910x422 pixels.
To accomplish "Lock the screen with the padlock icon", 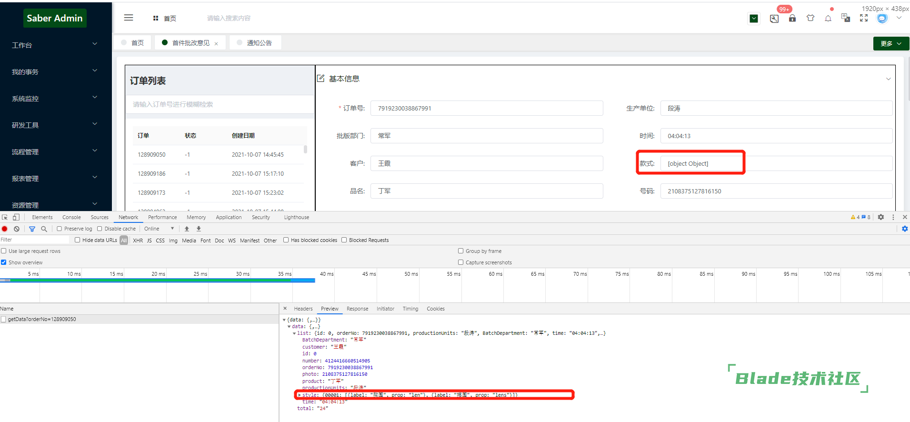I will 792,18.
